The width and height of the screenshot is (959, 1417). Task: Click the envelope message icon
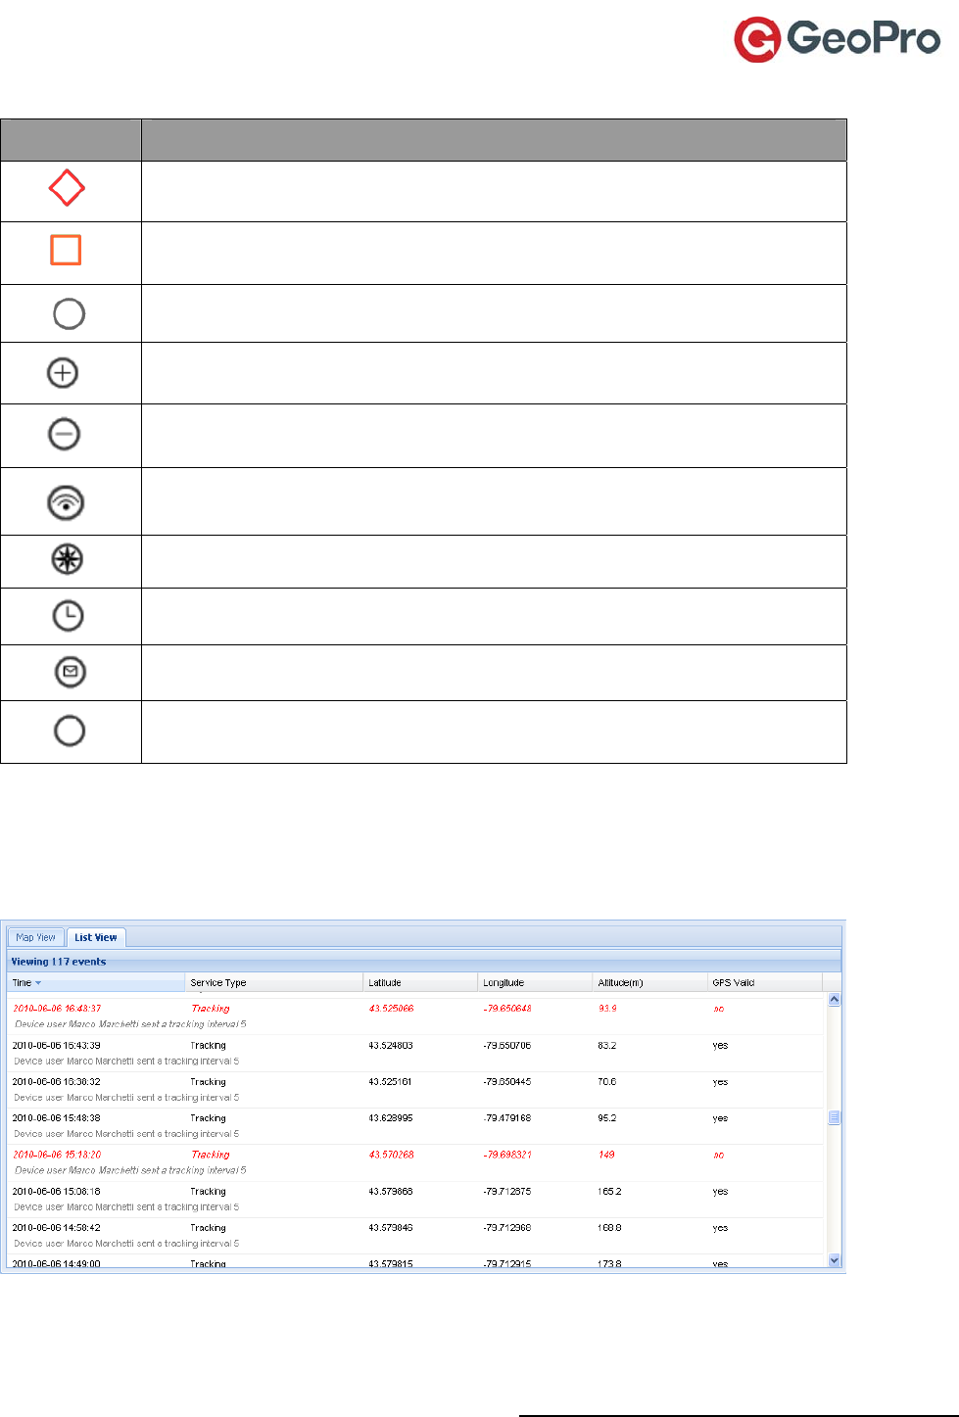pyautogui.click(x=71, y=672)
